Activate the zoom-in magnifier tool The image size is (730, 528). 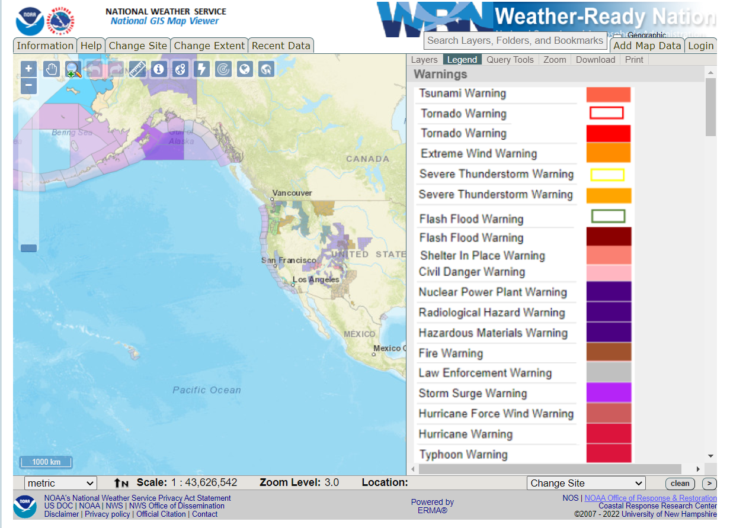[72, 69]
